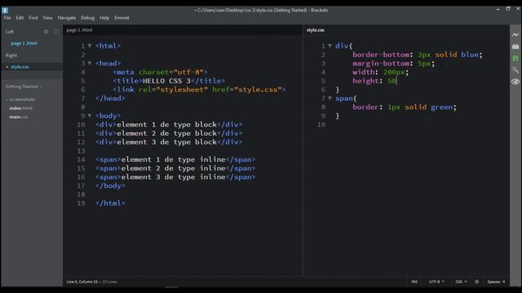522x293 pixels.
Task: Click the split view layout icon
Action: [x=56, y=32]
